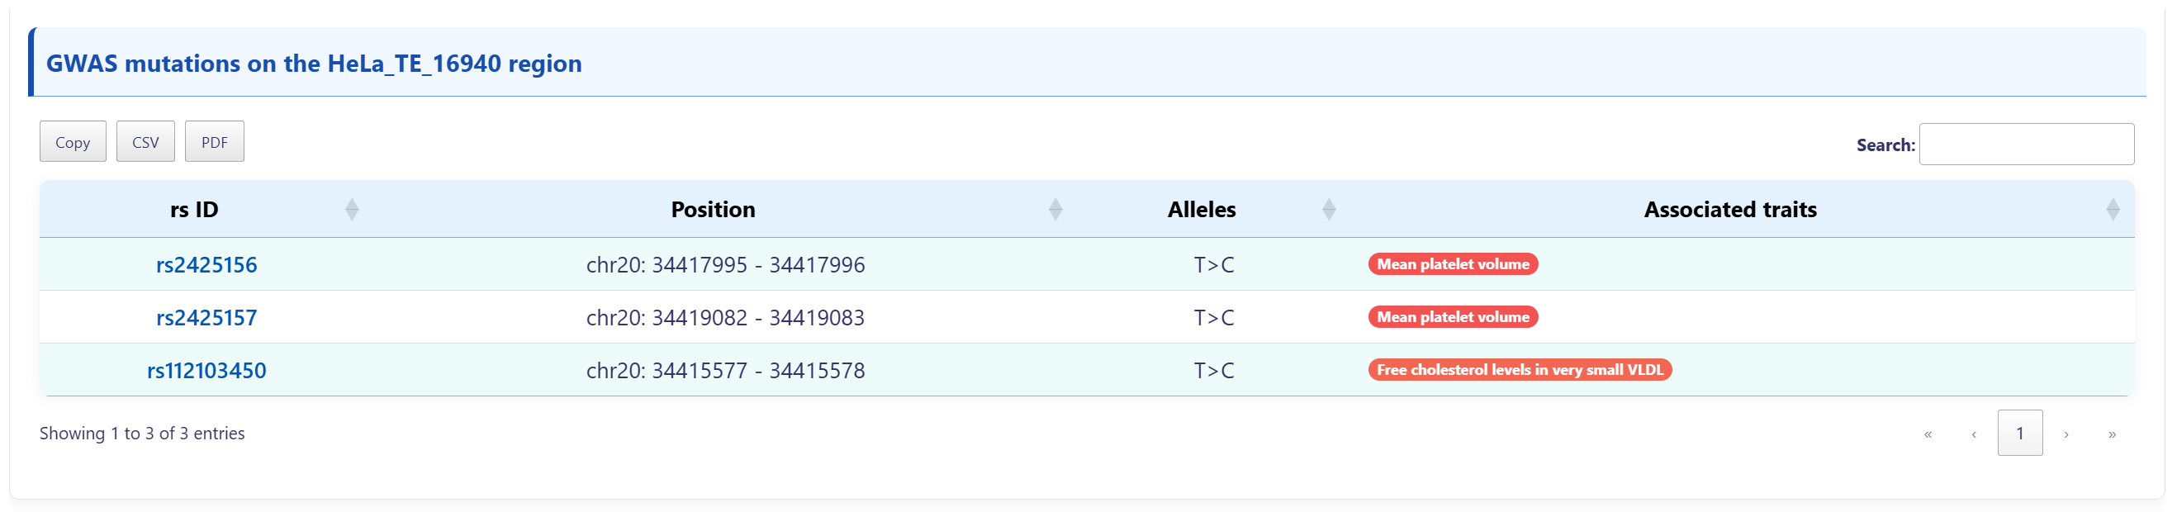Export the table as CSV
The width and height of the screenshot is (2177, 512).
(x=145, y=142)
